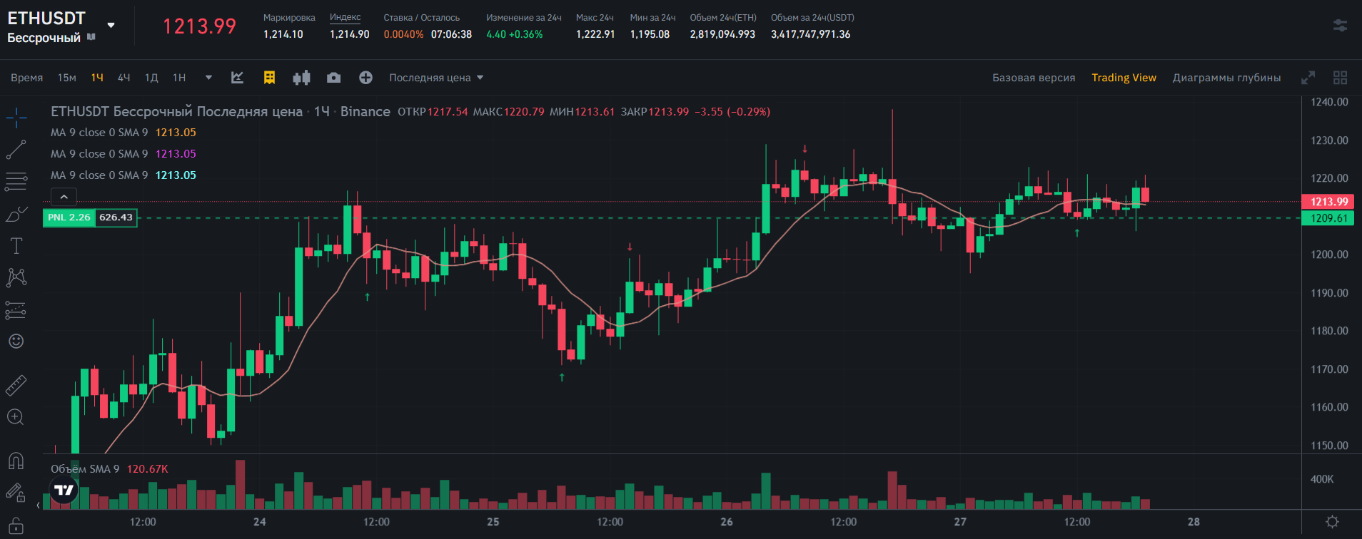This screenshot has height=539, width=1362.
Task: Change candlestick chart style
Action: [x=301, y=78]
